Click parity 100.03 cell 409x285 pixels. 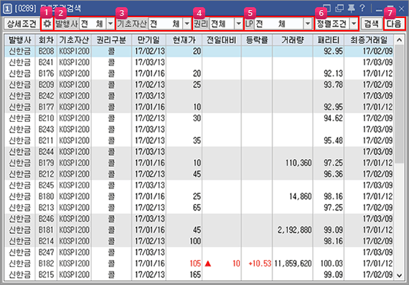(x=332, y=264)
